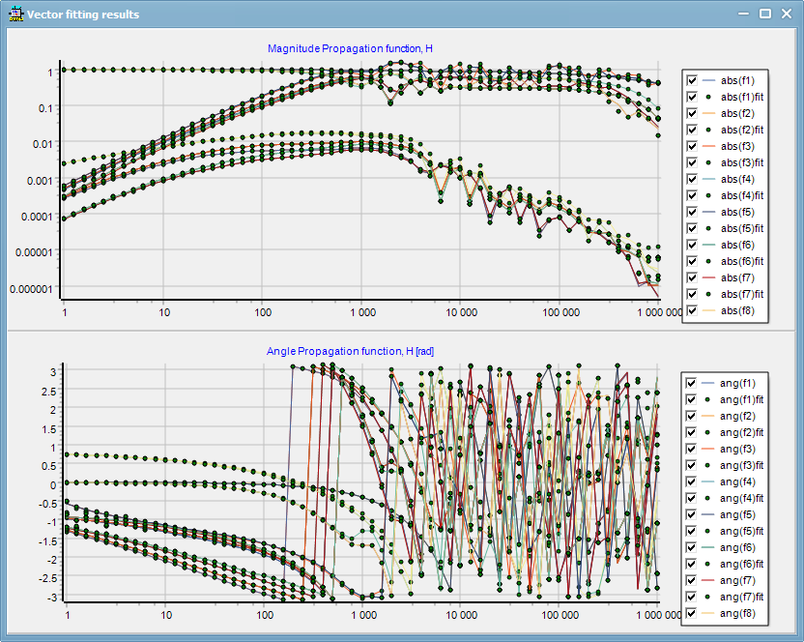
Task: Click the application icon in the title bar
Action: 15,14
